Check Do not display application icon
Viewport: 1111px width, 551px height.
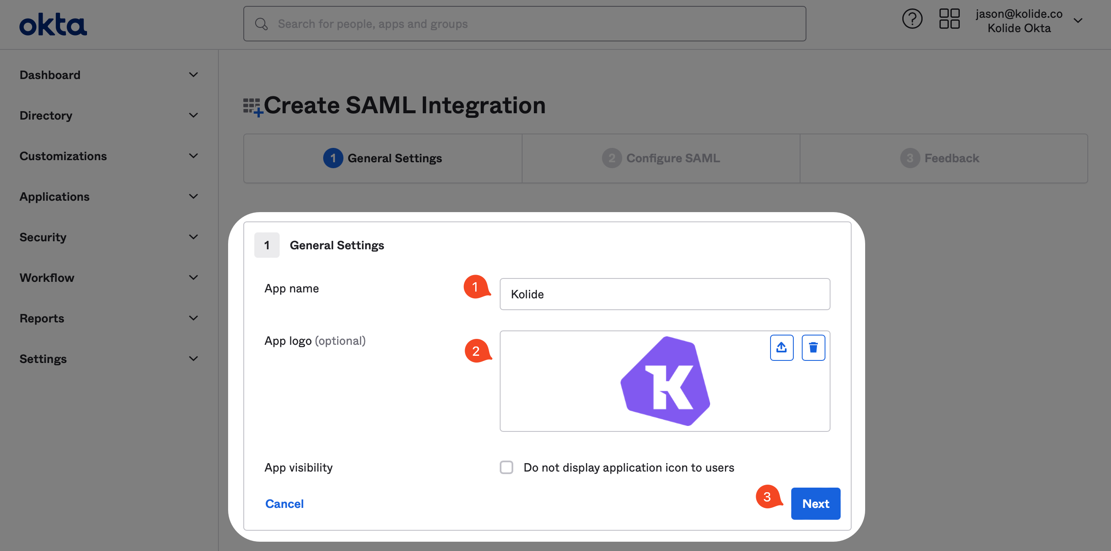point(506,467)
